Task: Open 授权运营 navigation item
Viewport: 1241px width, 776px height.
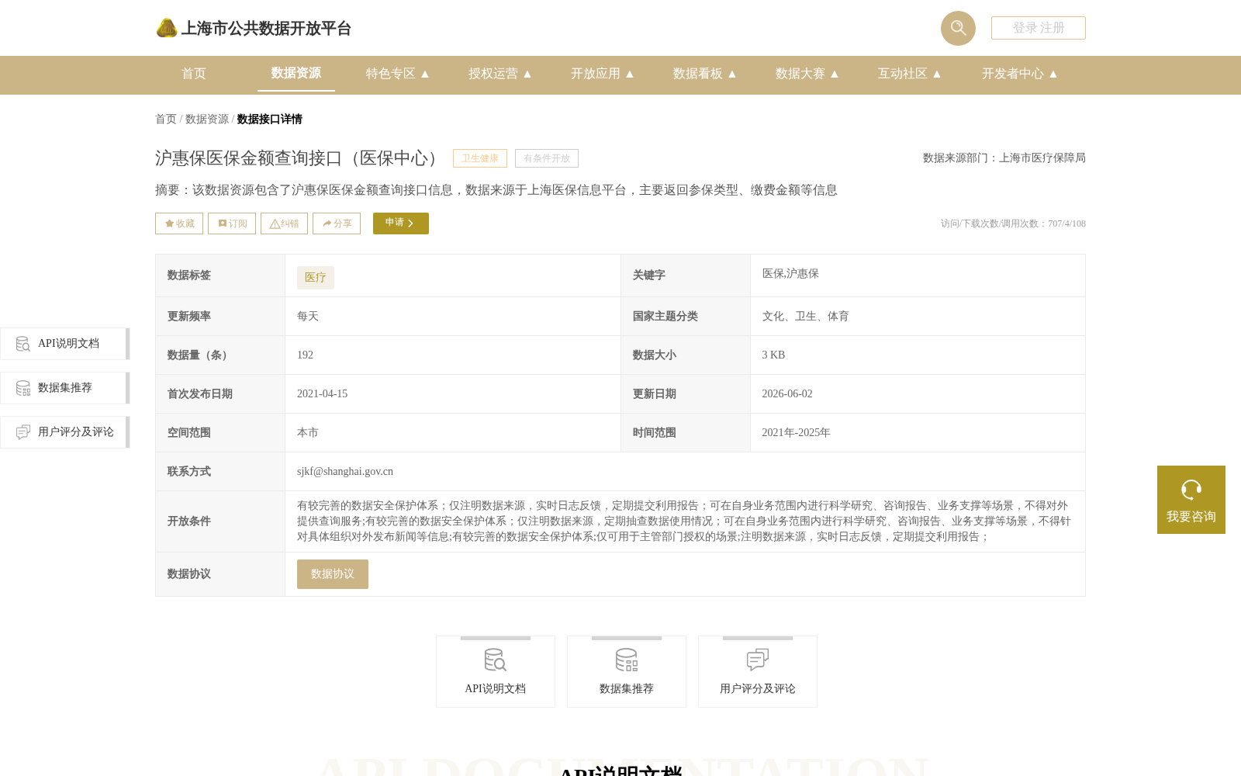Action: [493, 74]
